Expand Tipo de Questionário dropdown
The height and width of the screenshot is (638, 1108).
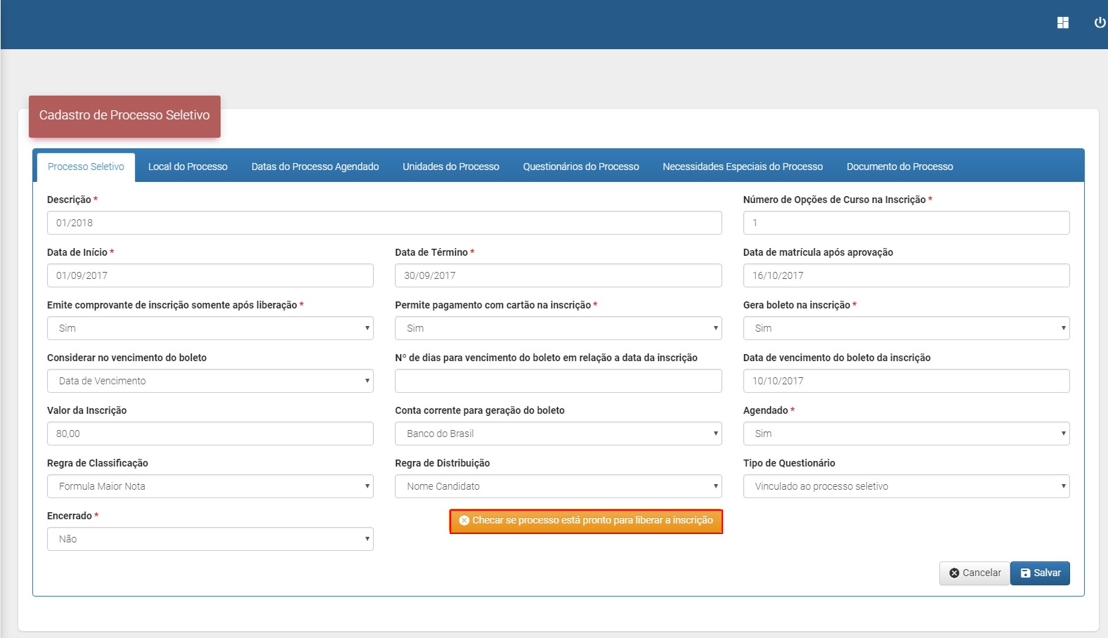906,486
